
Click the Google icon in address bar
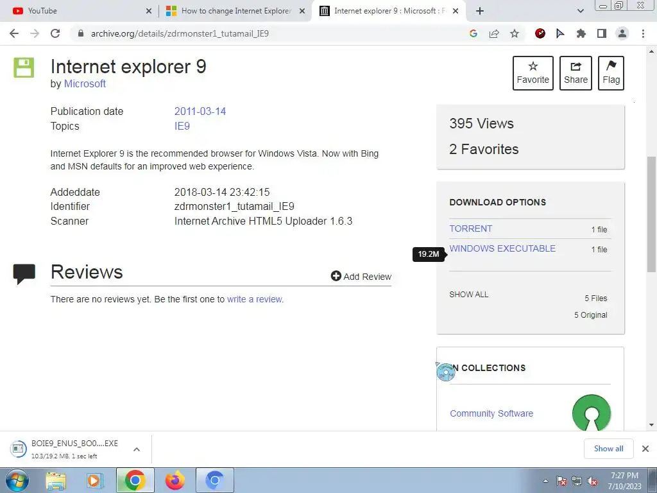[x=474, y=33]
